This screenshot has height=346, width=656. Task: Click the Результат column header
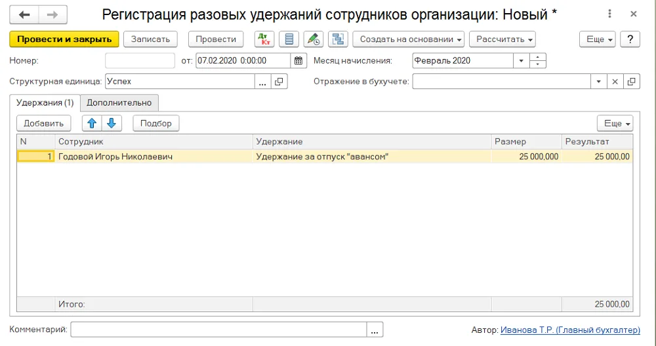pyautogui.click(x=598, y=142)
